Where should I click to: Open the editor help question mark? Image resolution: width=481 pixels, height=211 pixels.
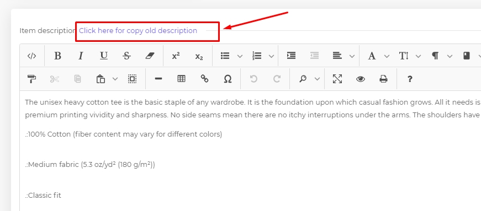(410, 79)
